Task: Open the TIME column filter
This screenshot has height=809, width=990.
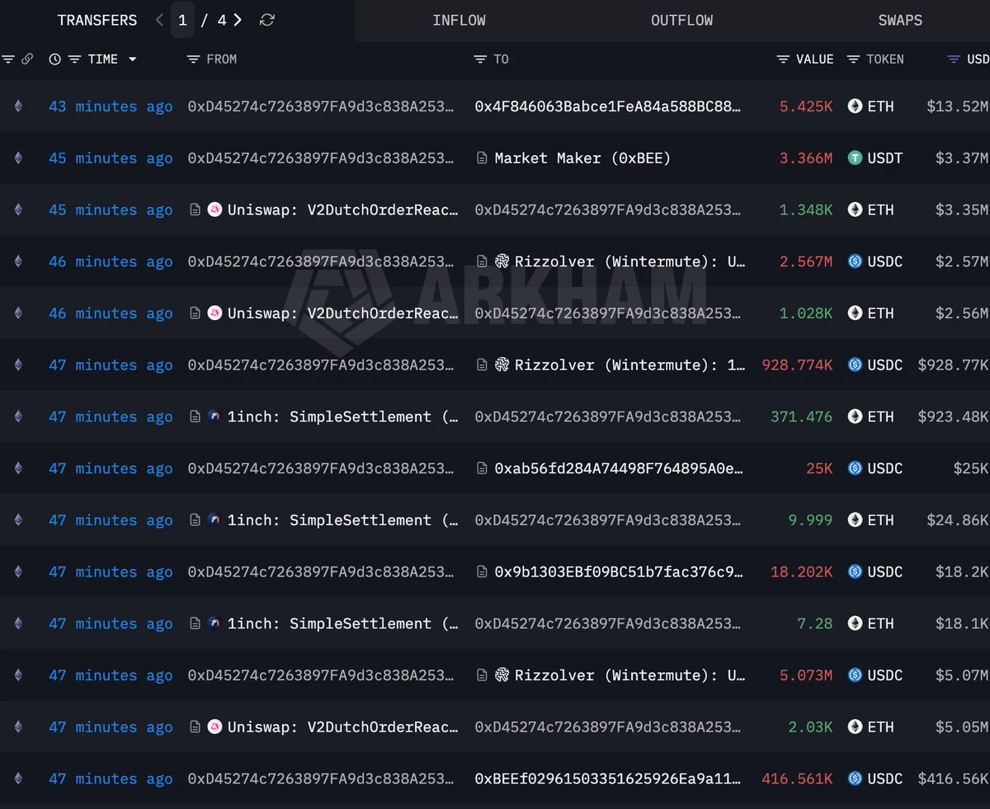Action: click(x=74, y=59)
